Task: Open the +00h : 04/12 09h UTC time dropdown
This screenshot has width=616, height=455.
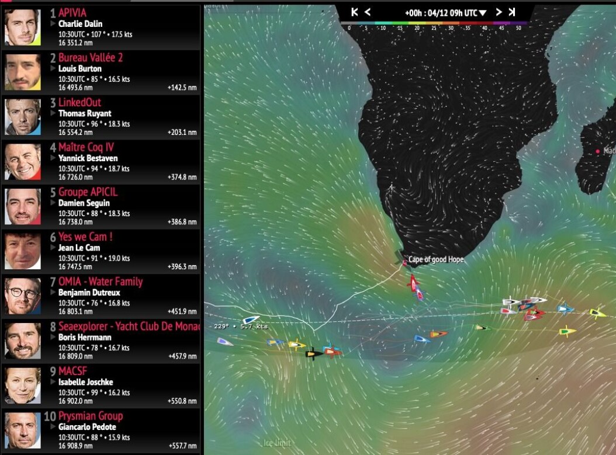Action: (x=445, y=13)
